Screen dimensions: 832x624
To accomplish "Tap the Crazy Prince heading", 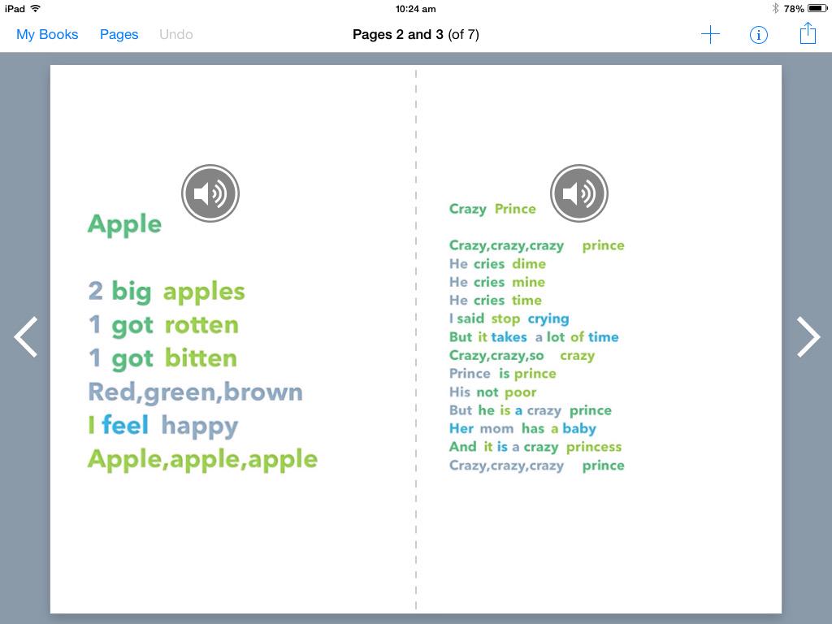I will (x=492, y=209).
